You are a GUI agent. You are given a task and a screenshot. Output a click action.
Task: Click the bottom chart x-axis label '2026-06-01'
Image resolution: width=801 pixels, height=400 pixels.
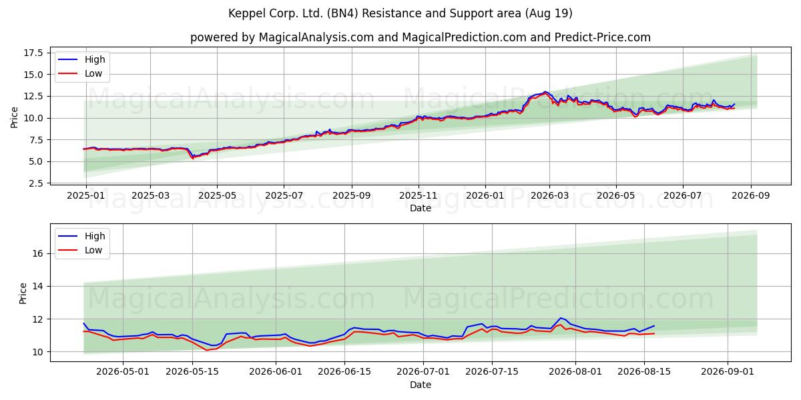coord(276,373)
